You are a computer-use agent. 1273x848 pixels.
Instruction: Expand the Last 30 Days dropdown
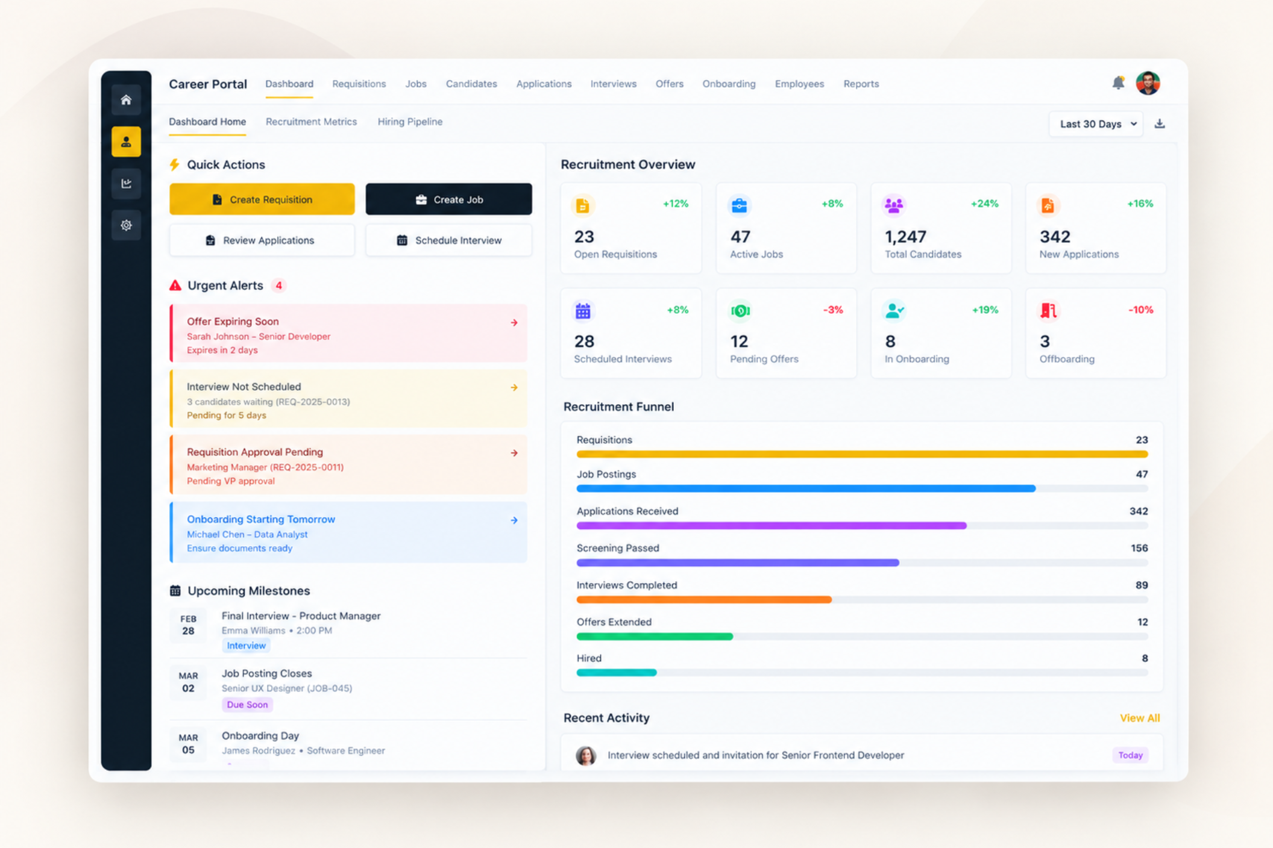click(x=1096, y=124)
